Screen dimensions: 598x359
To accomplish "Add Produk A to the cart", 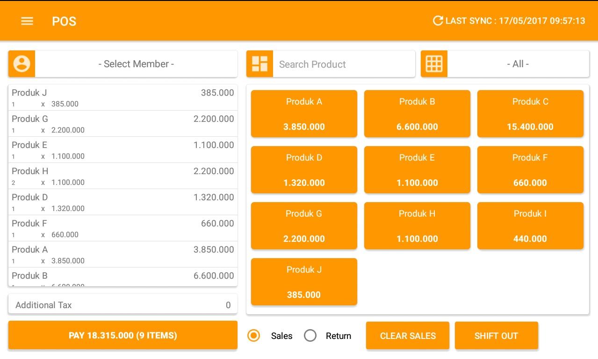I will point(304,114).
